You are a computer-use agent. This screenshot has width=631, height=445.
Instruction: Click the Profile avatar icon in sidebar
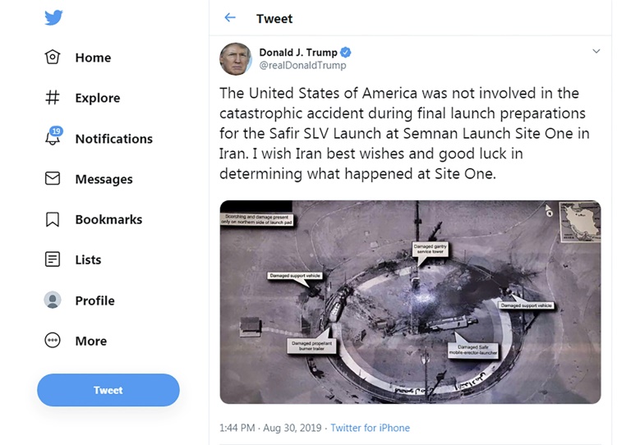tap(53, 300)
